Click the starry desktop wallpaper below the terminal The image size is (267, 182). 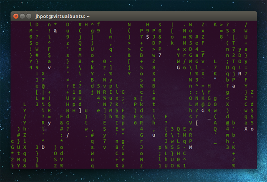coord(133,176)
